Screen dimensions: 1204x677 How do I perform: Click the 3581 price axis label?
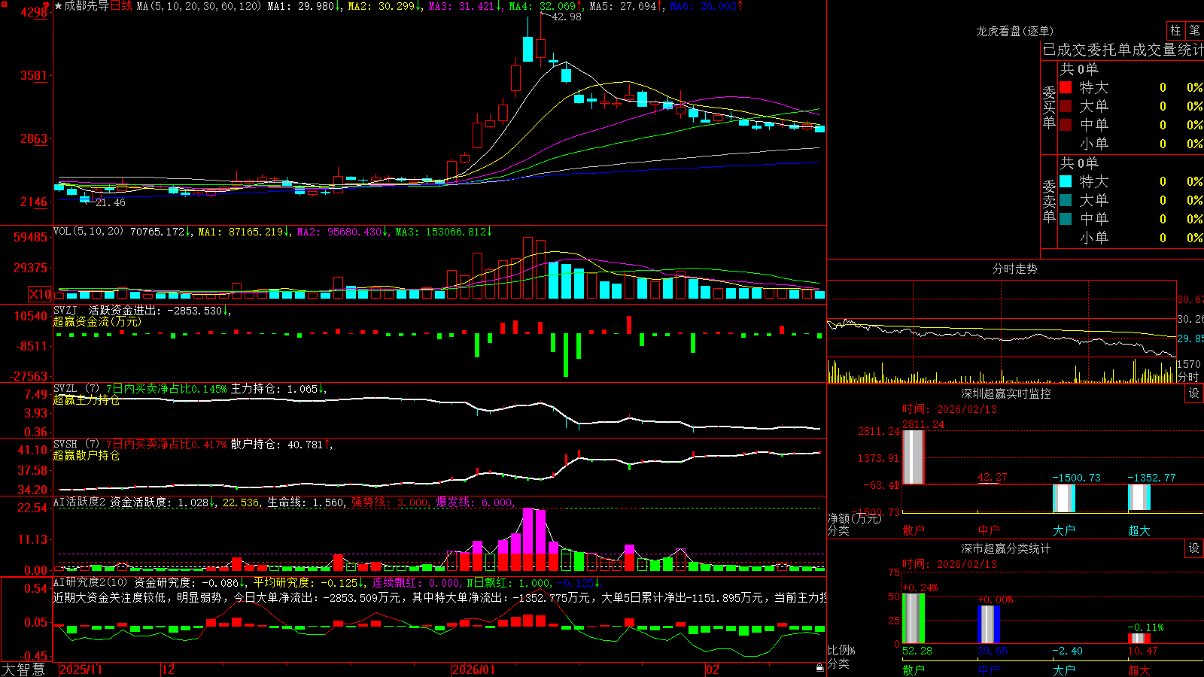coord(35,75)
